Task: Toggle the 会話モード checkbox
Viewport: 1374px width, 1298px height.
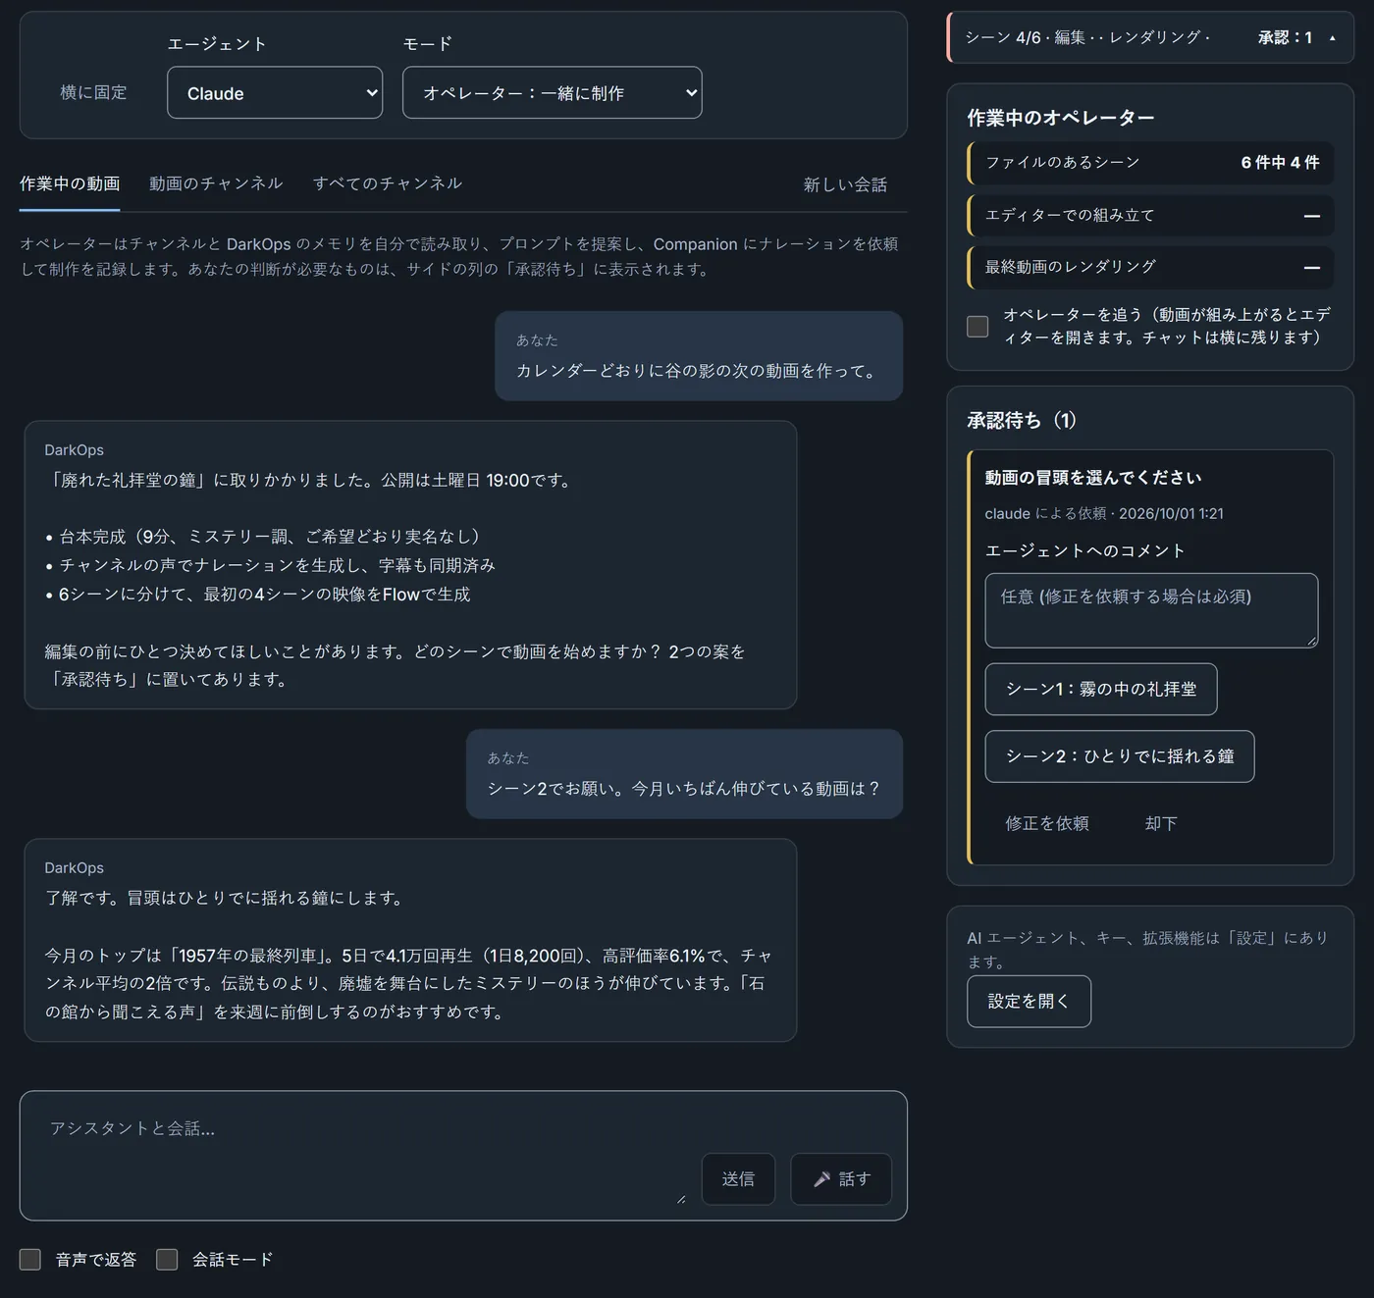Action: tap(167, 1260)
